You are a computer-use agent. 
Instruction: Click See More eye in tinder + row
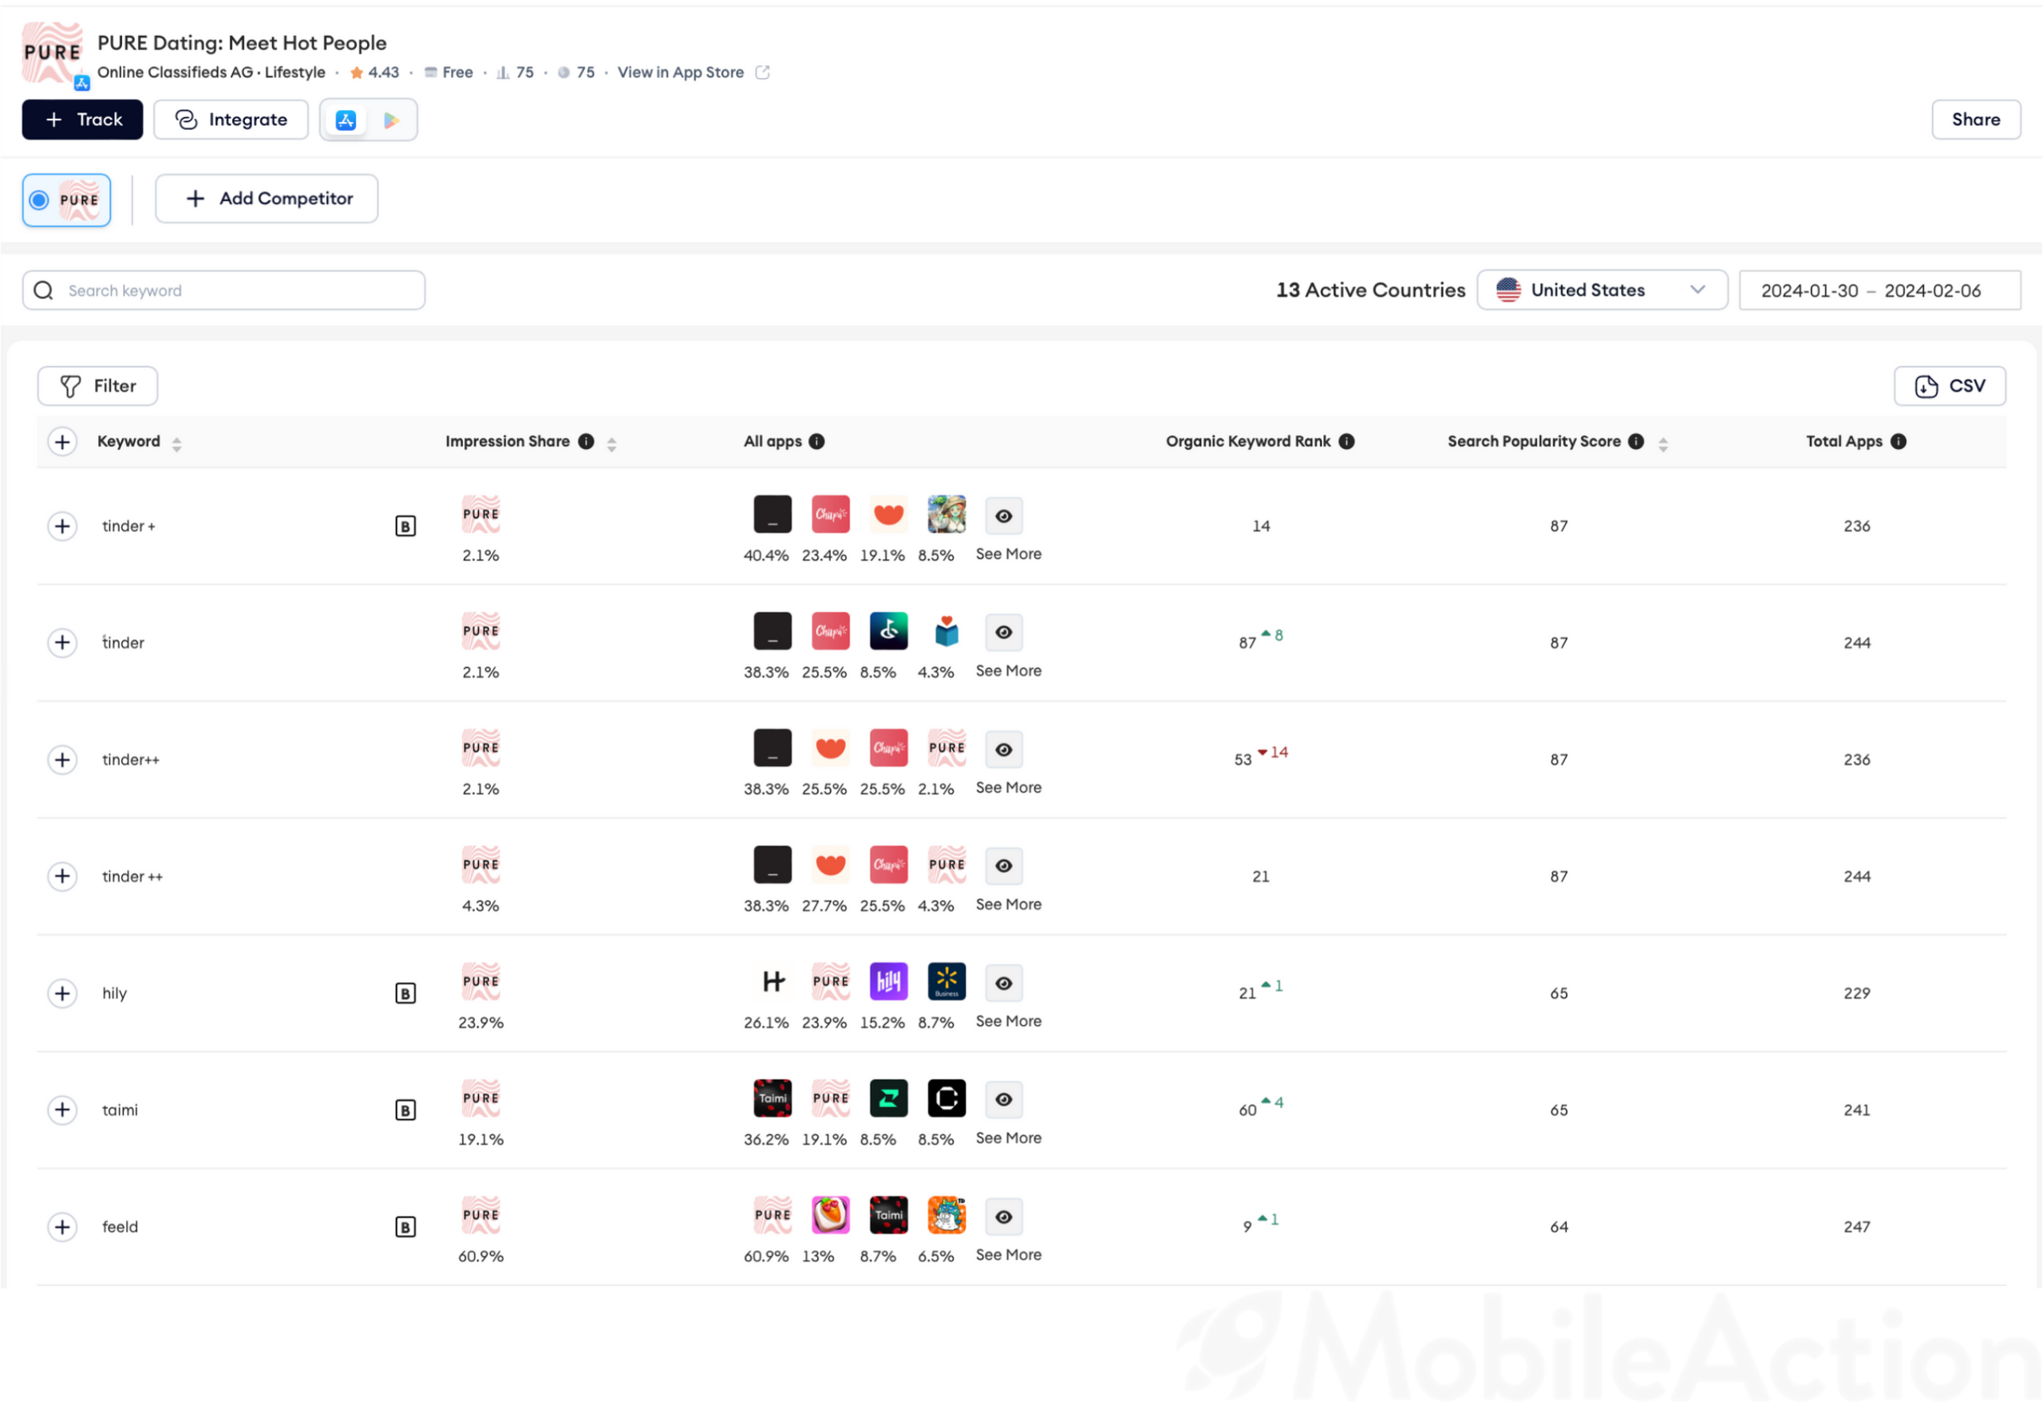(x=1004, y=516)
